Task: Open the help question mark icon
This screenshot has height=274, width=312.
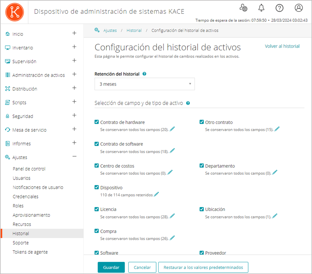Action: pos(279,8)
